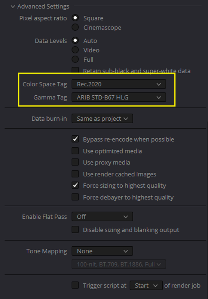
Task: Enable Use proxy media
Action: click(75, 162)
